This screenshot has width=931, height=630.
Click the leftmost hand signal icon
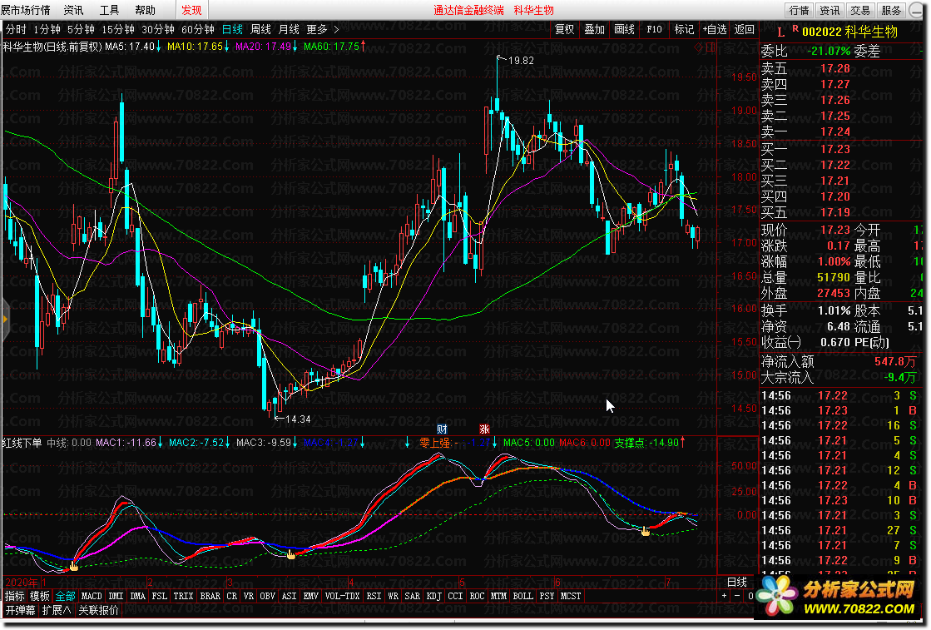point(73,566)
